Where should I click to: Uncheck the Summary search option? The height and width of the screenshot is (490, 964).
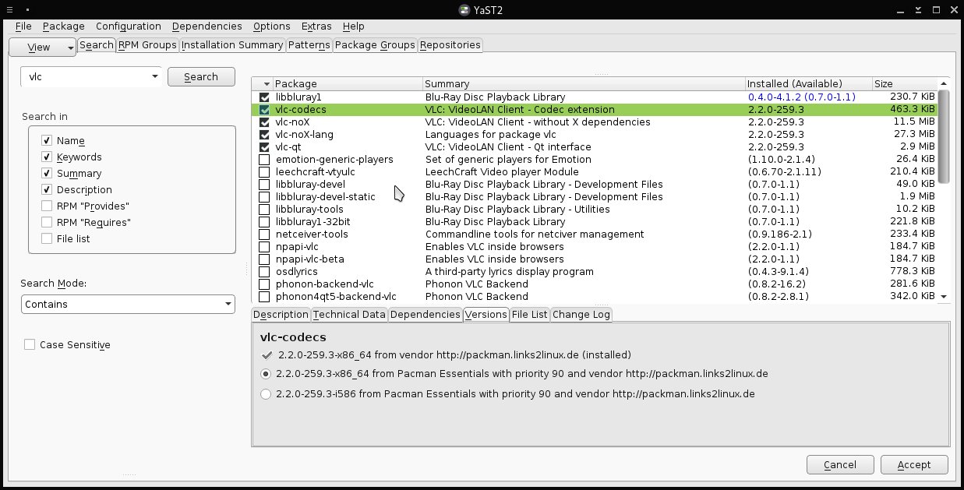(47, 174)
